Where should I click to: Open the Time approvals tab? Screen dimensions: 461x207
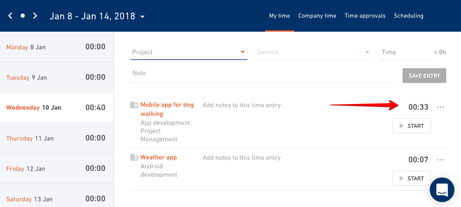coord(365,16)
